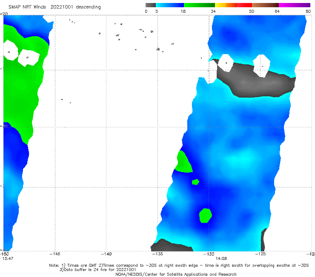Click the swath time '15:47'
The width and height of the screenshot is (315, 277).
point(8,259)
